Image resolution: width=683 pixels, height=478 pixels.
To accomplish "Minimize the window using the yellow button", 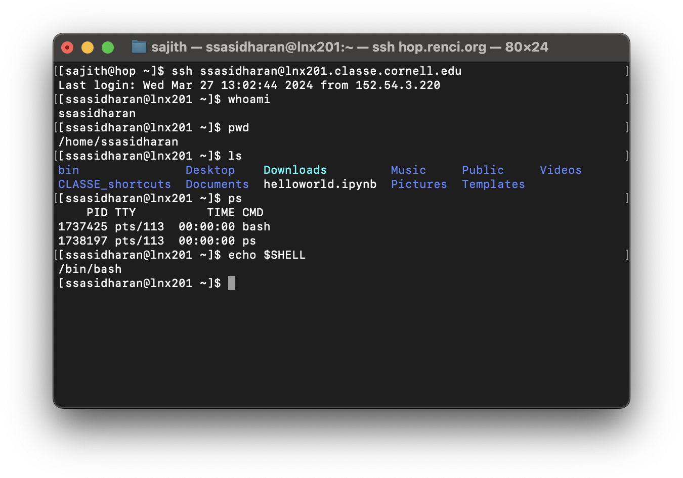I will 88,47.
